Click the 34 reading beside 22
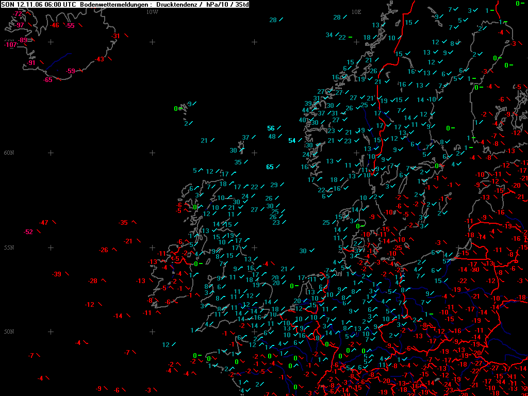This screenshot has width=528, height=396. coord(329,35)
